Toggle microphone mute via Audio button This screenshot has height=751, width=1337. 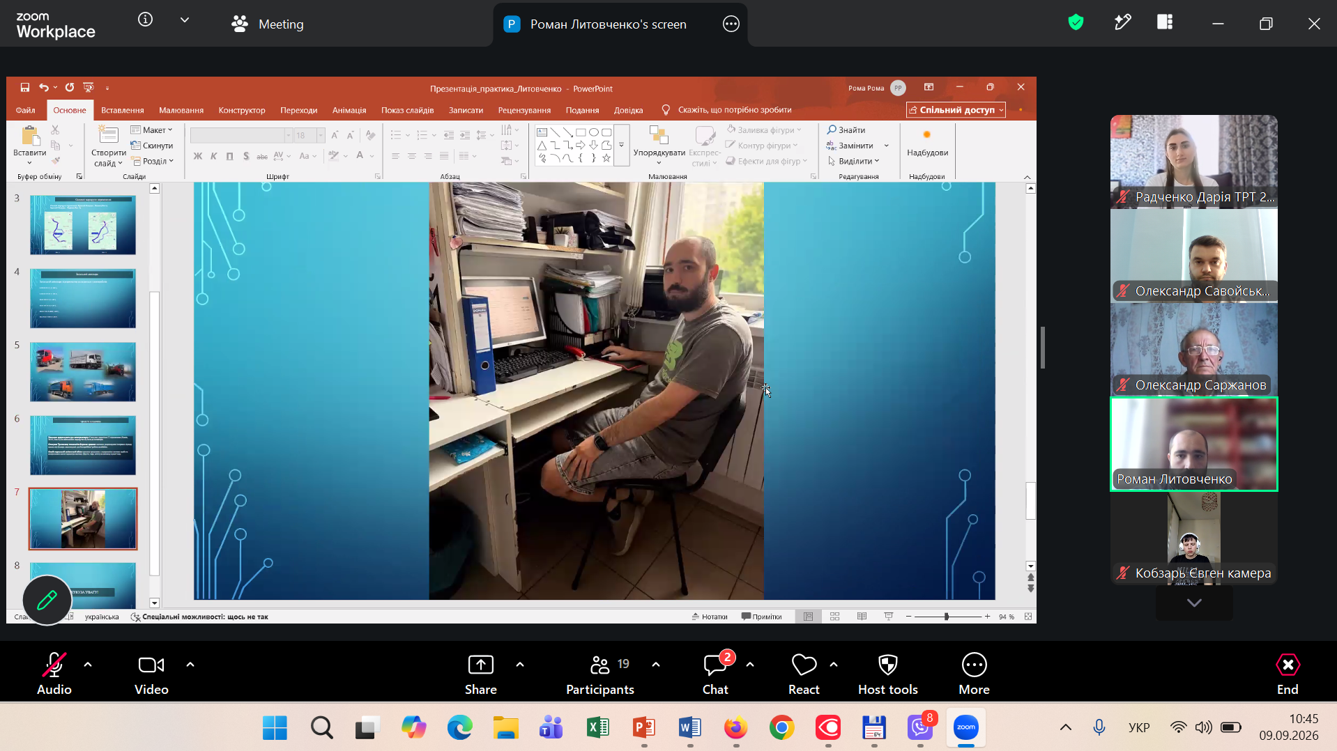pos(54,674)
